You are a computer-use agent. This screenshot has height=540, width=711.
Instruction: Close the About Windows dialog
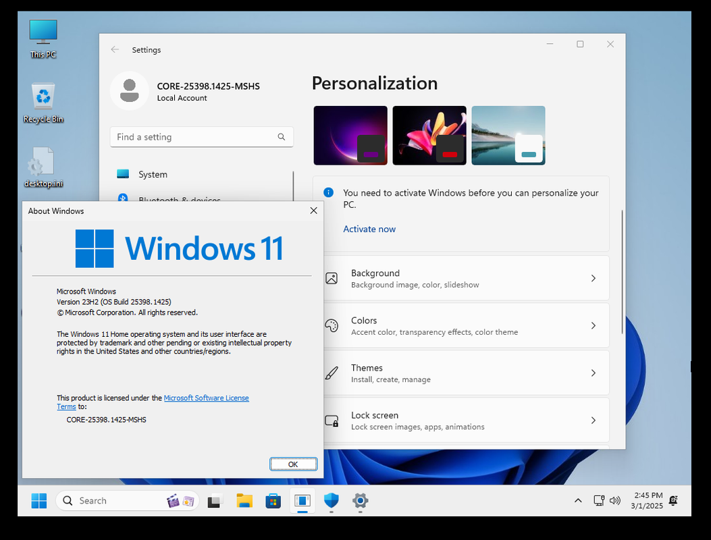coord(313,211)
